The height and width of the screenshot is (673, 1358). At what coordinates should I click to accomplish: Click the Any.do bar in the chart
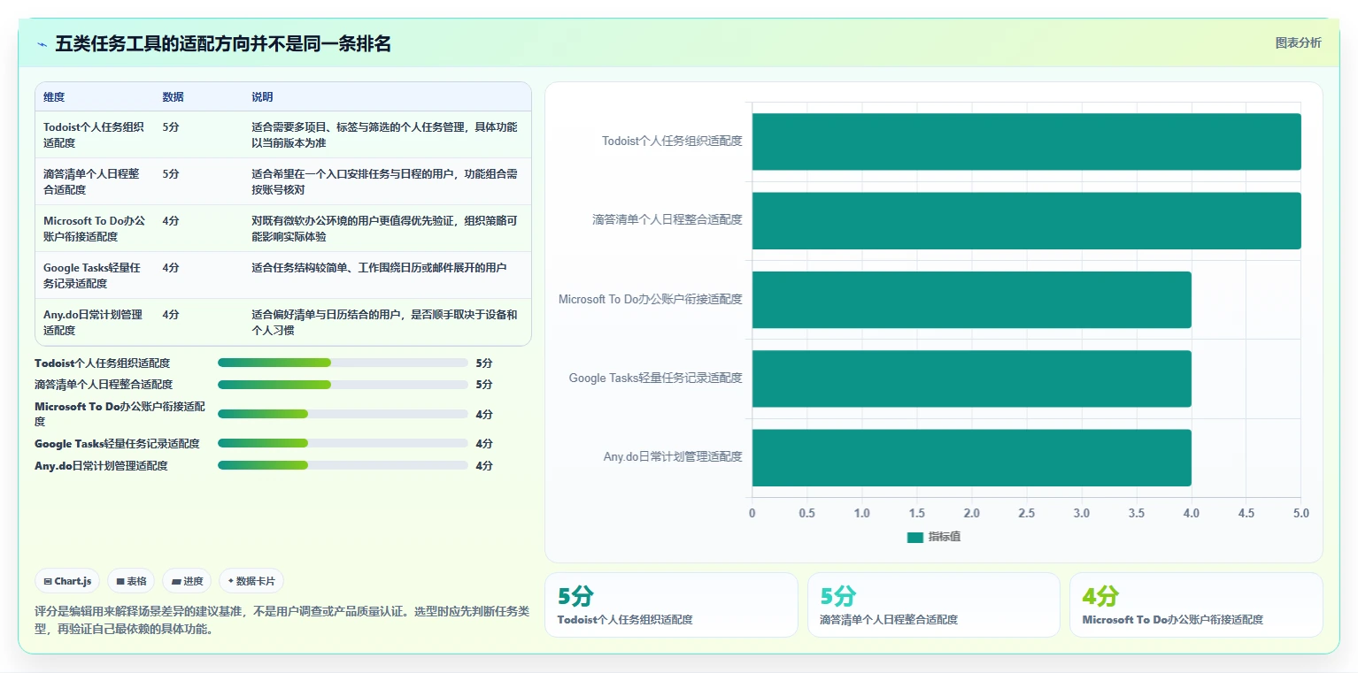[972, 457]
